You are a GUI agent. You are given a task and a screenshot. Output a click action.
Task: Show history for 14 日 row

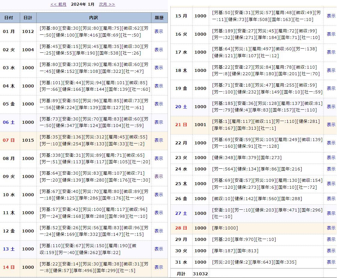tap(159, 268)
